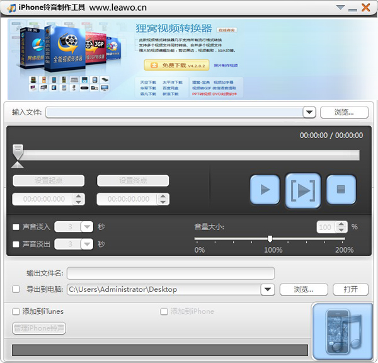Open the 视频转GIF link
This screenshot has height=363, width=378.
(202, 88)
